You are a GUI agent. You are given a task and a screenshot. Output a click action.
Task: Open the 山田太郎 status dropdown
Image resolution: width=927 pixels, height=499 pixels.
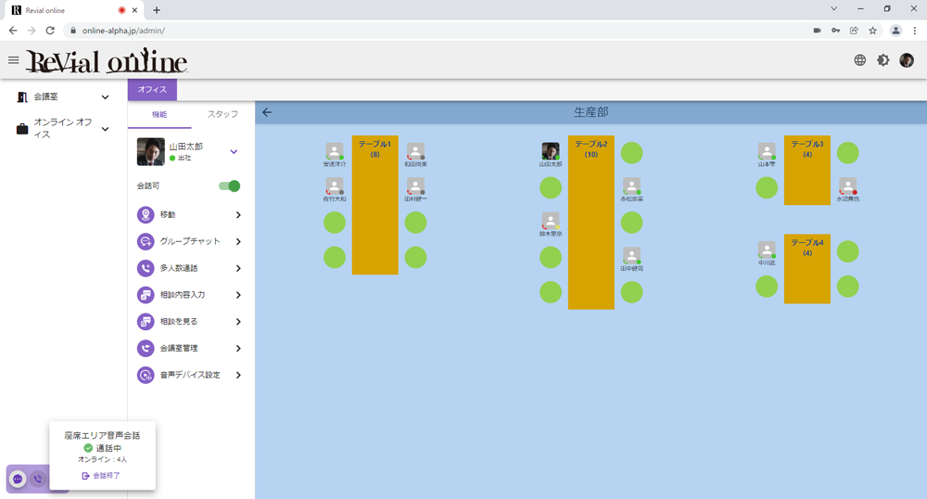pyautogui.click(x=234, y=151)
